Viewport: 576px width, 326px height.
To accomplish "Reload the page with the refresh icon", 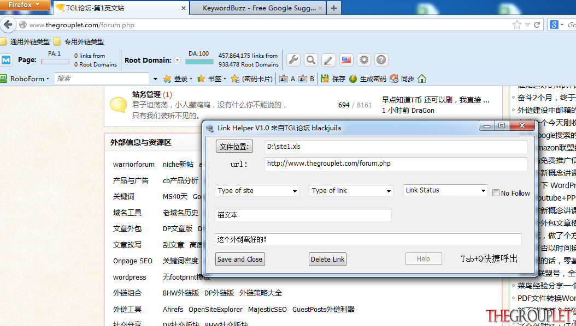I will [x=537, y=25].
